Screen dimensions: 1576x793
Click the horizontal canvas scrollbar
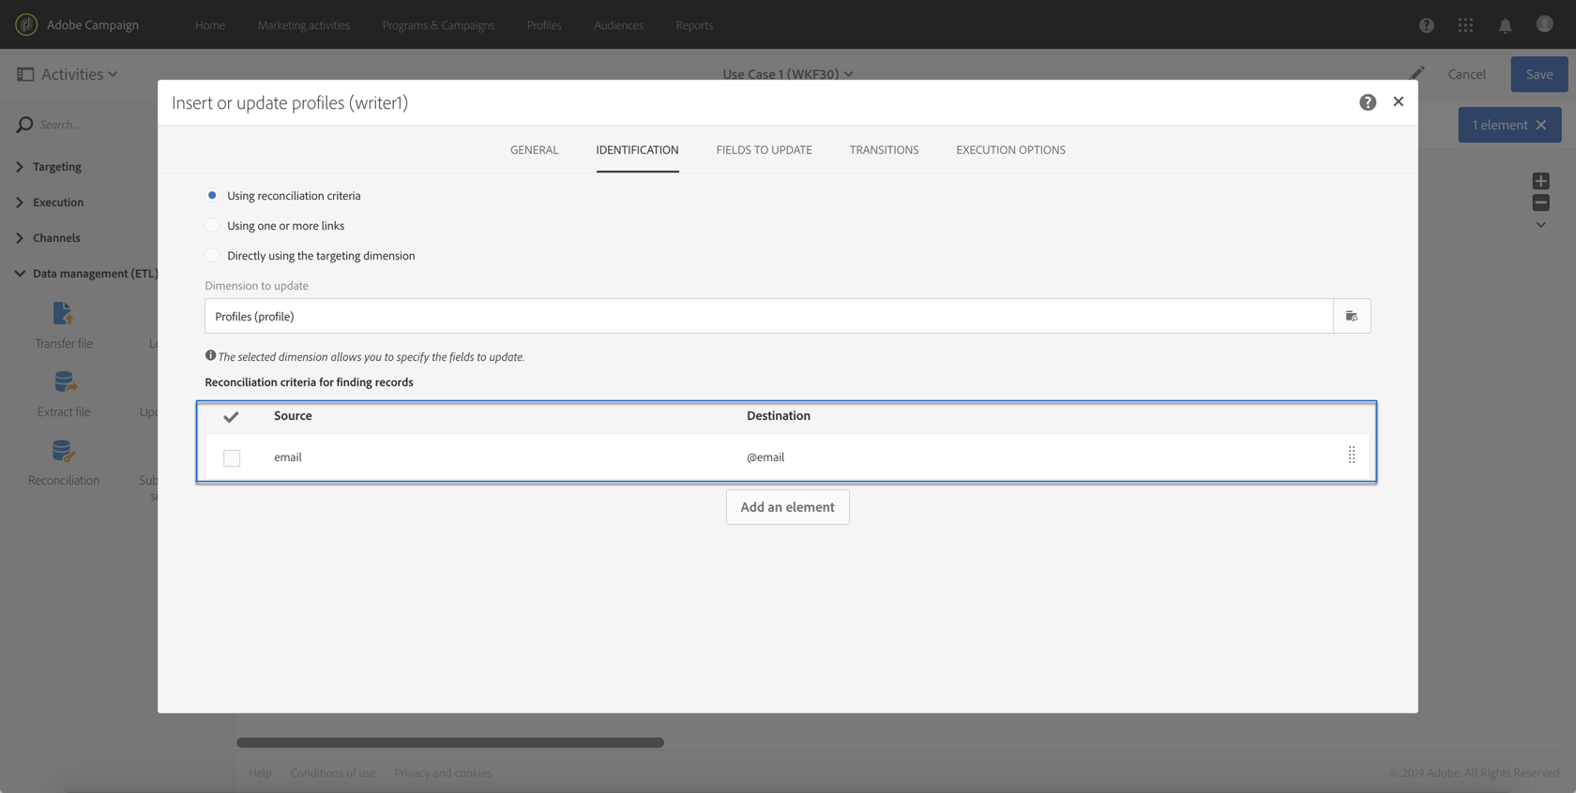point(450,742)
